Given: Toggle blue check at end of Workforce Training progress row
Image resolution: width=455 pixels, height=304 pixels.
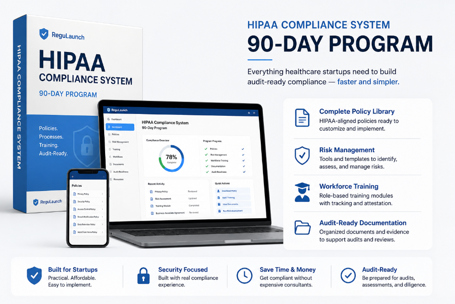Looking at the screenshot, I should [x=243, y=160].
